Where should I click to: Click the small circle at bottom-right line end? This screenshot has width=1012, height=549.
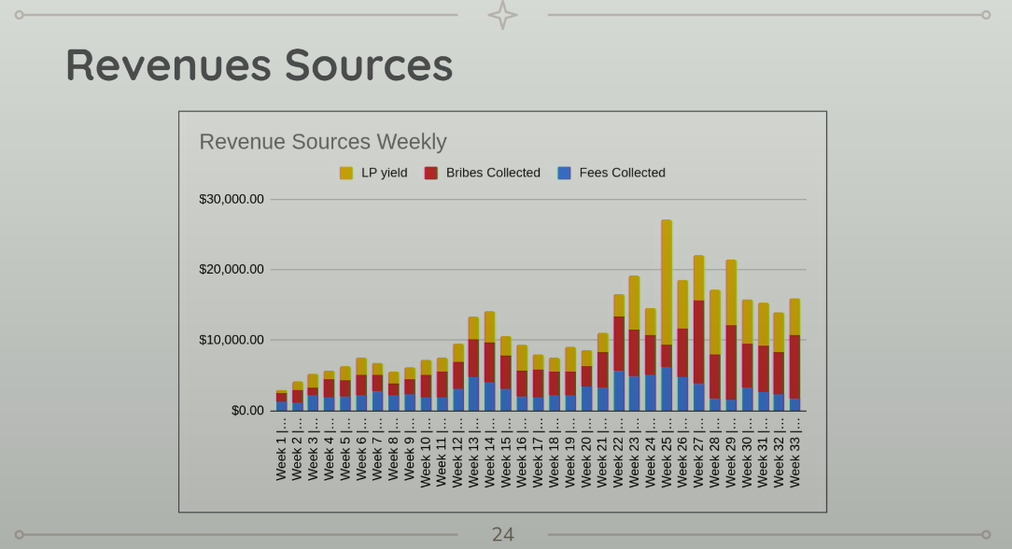(986, 535)
